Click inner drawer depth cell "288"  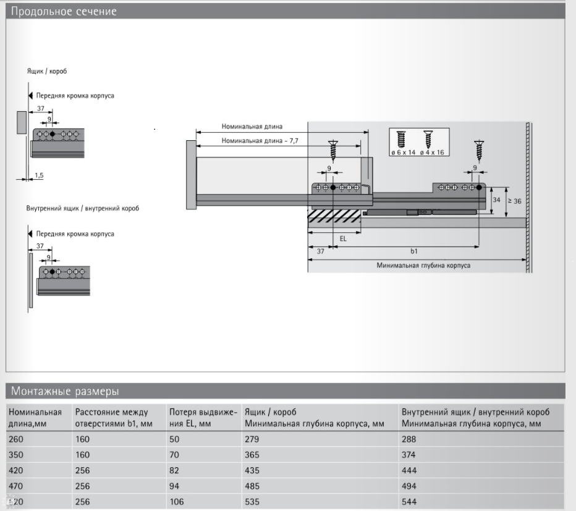(409, 439)
